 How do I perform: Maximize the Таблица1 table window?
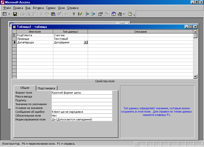coord(191,27)
